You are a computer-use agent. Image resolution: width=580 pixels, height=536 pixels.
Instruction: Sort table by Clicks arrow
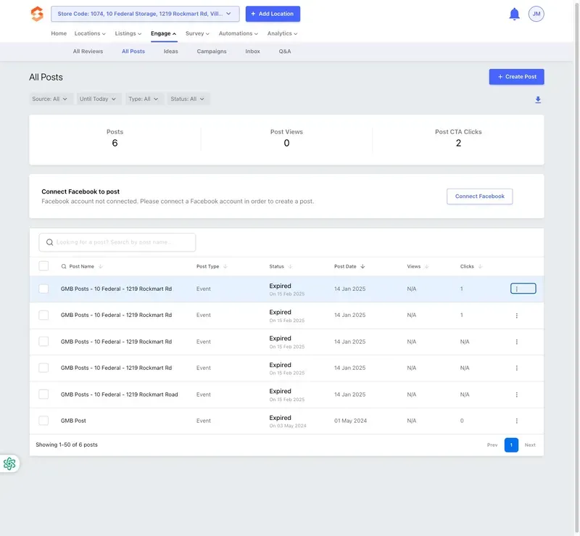tap(480, 266)
